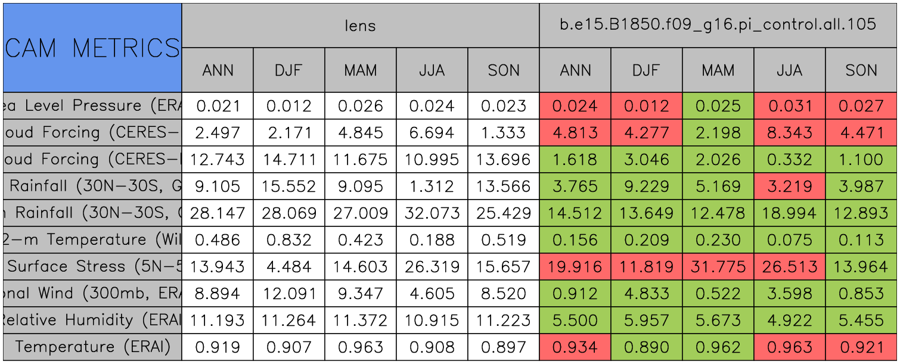Image resolution: width=900 pixels, height=364 pixels.
Task: Click the MAM column header under lens
Action: click(360, 70)
